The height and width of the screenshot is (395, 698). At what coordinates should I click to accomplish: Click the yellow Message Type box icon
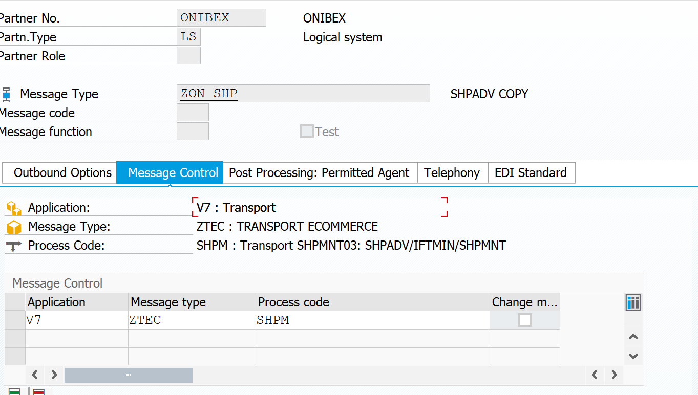pyautogui.click(x=14, y=227)
